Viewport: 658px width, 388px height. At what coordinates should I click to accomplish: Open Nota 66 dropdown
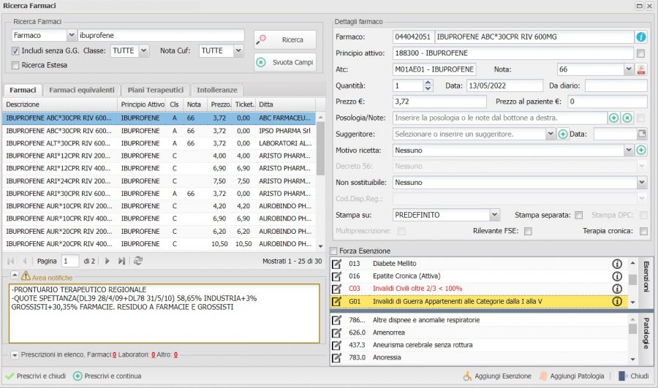click(628, 69)
